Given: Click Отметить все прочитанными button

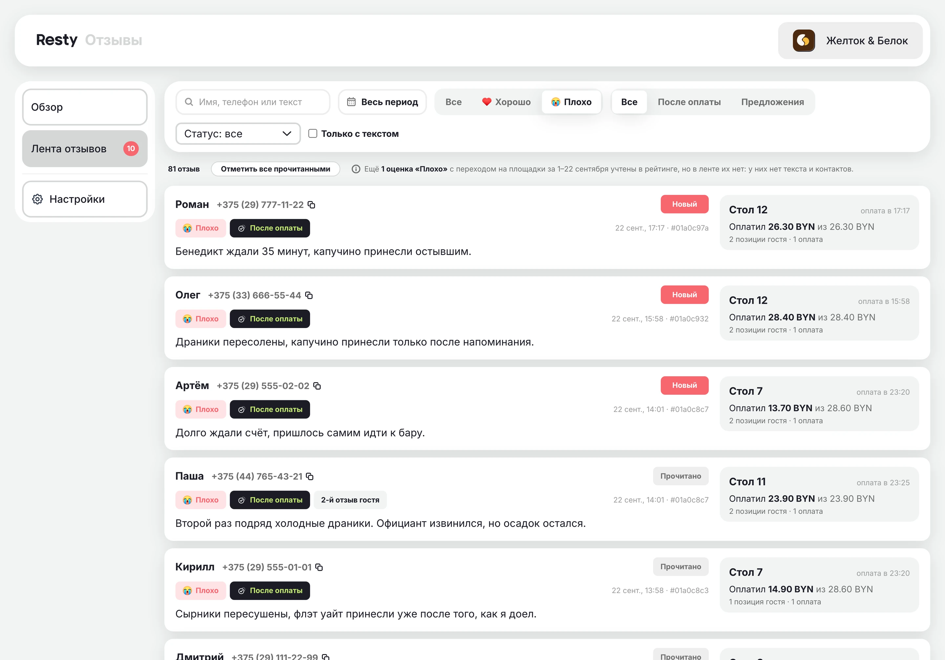Looking at the screenshot, I should tap(275, 169).
